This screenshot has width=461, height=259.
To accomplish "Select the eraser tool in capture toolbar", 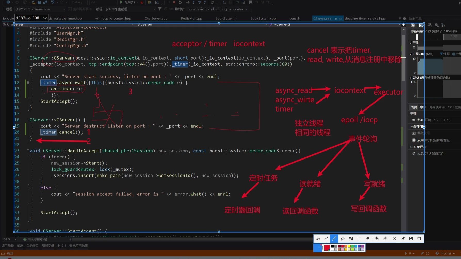I will (367, 239).
